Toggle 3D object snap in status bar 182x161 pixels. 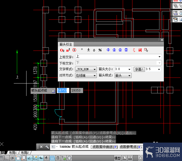click(24, 158)
